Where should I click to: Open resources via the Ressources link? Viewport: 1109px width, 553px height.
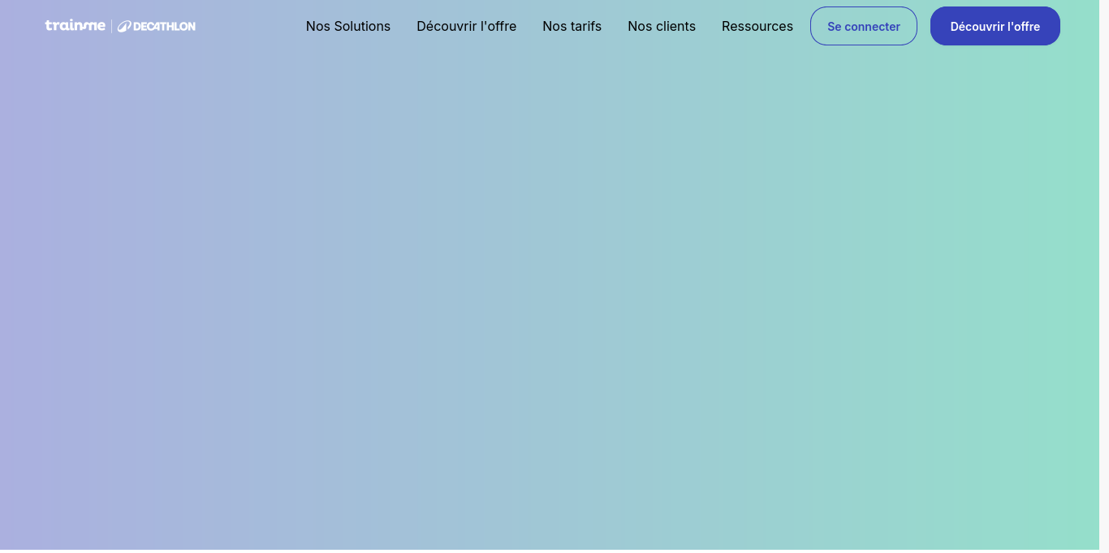click(757, 26)
